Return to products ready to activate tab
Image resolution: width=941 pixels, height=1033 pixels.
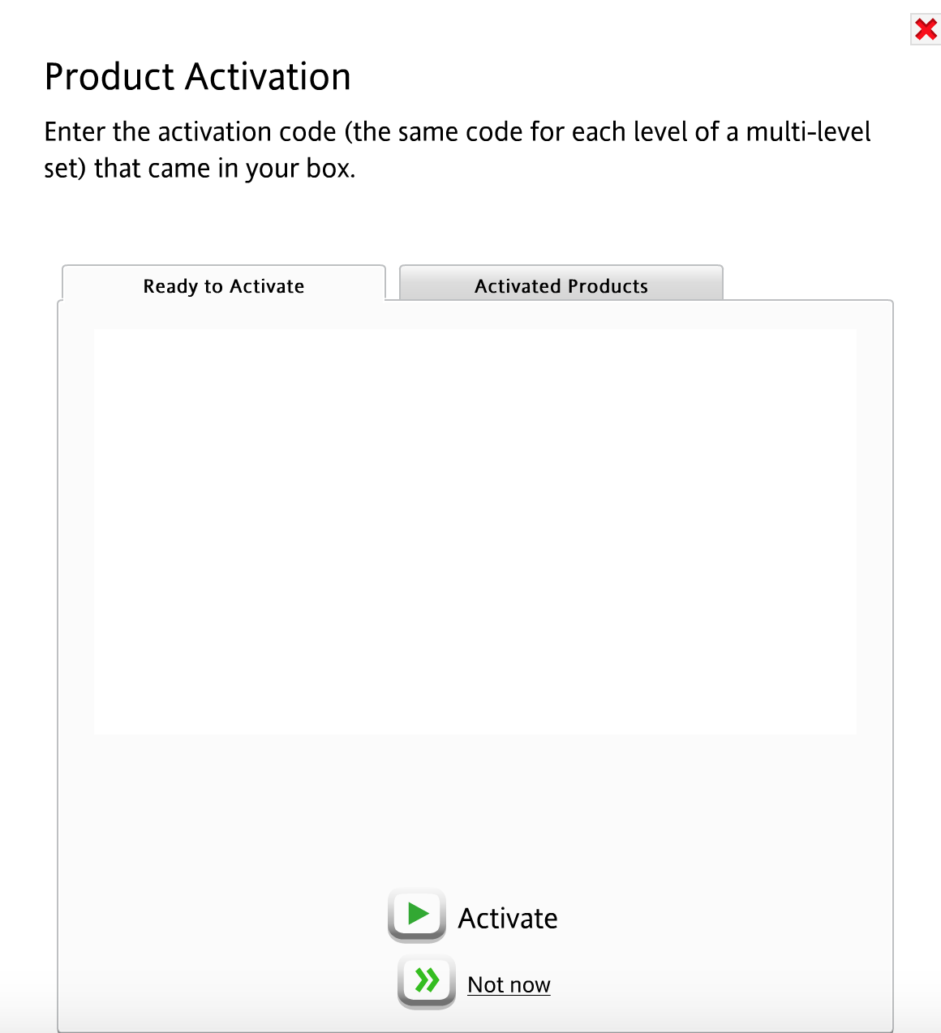click(223, 285)
